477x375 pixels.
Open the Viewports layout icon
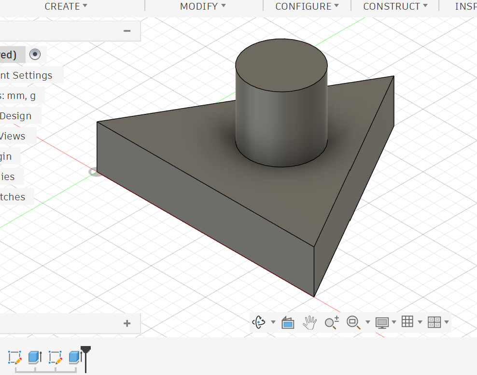434,322
